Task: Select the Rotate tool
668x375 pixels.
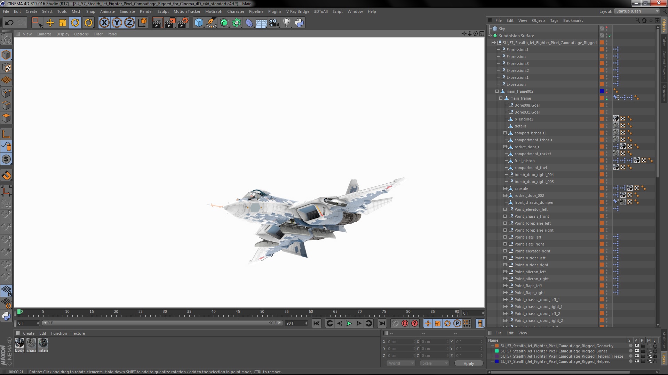Action: (x=75, y=23)
